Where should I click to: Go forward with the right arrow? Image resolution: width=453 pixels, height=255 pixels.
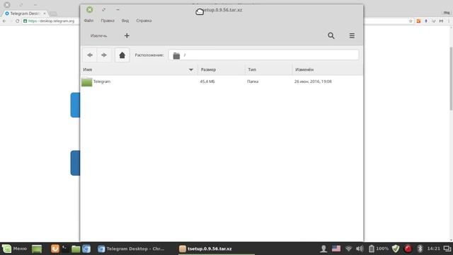(x=104, y=55)
